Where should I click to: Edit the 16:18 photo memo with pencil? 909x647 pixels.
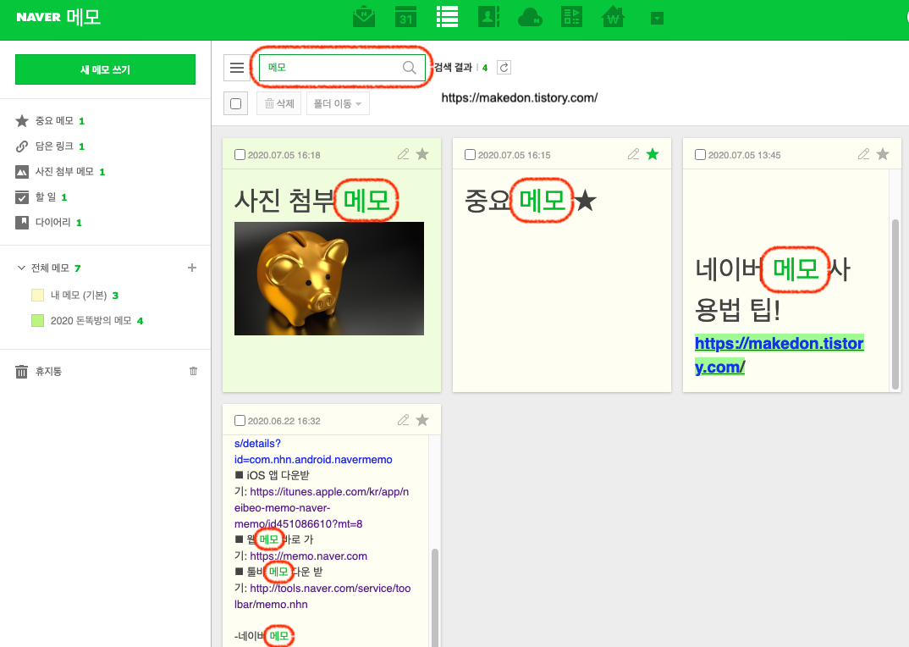point(404,154)
